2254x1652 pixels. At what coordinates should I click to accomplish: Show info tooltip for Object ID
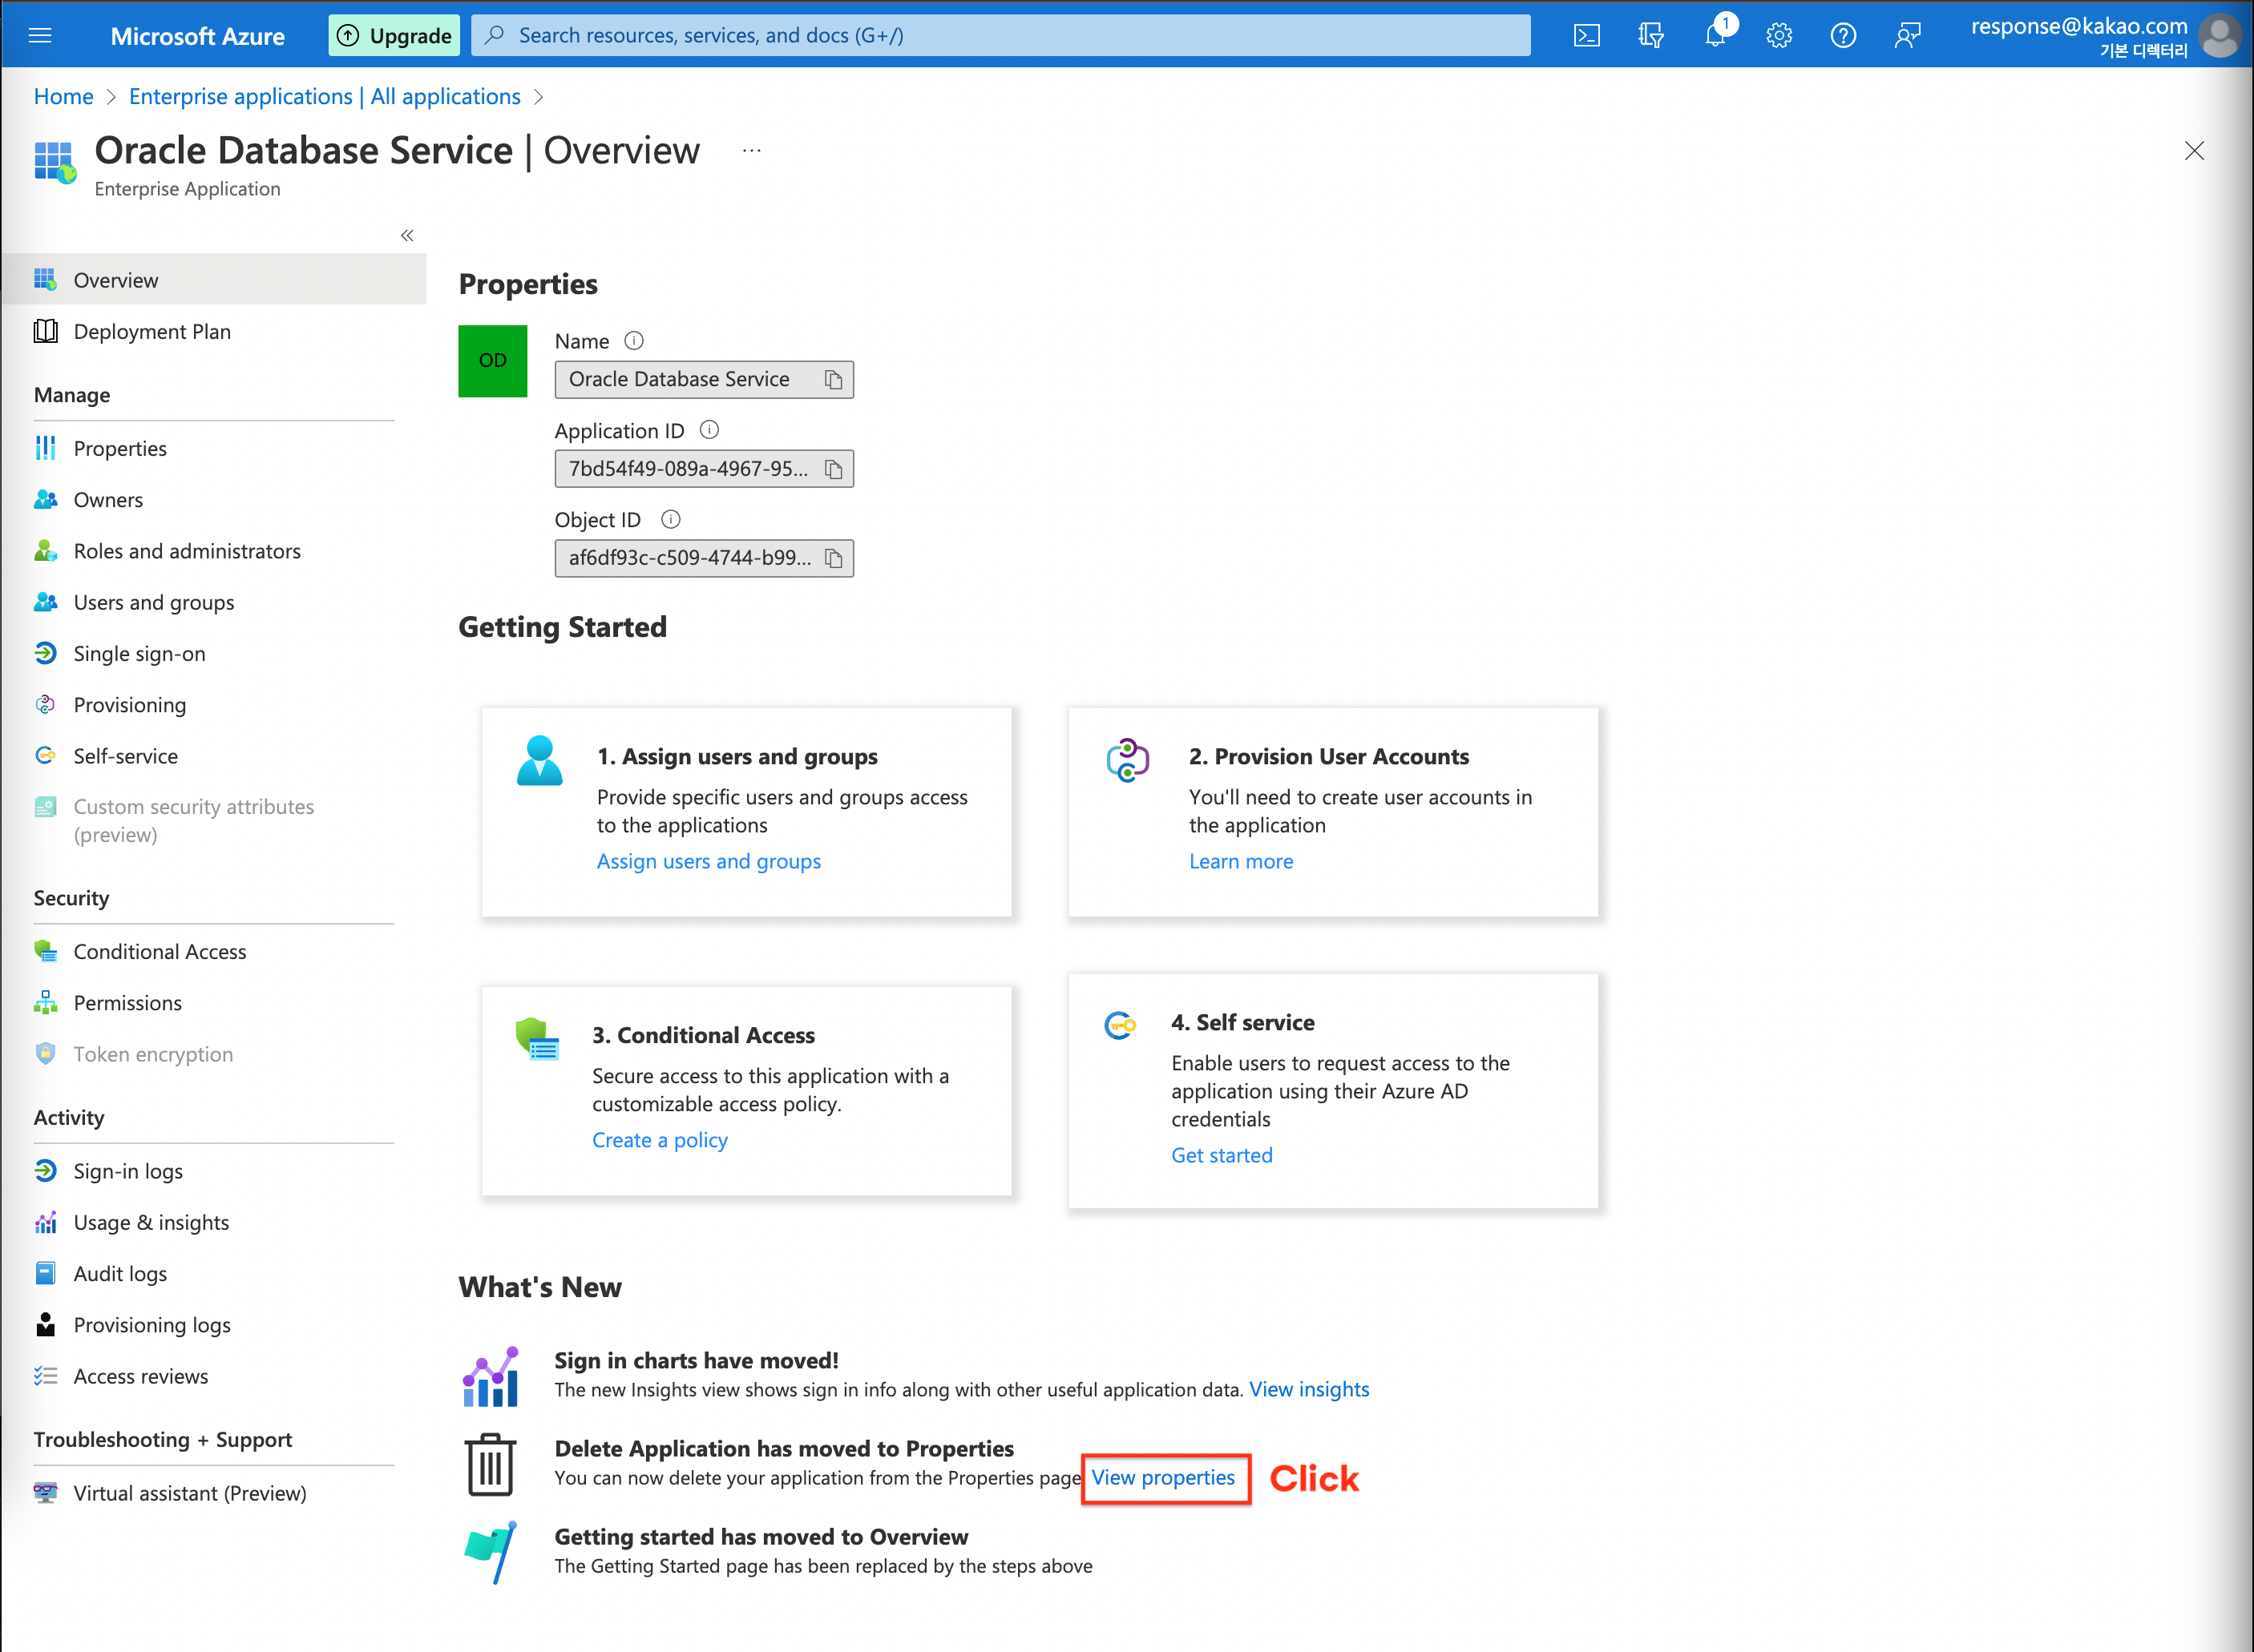coord(671,519)
